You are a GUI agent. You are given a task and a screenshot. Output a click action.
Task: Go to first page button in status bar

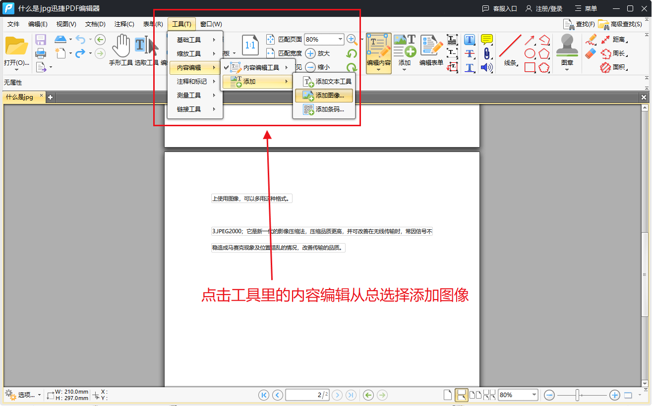[264, 395]
